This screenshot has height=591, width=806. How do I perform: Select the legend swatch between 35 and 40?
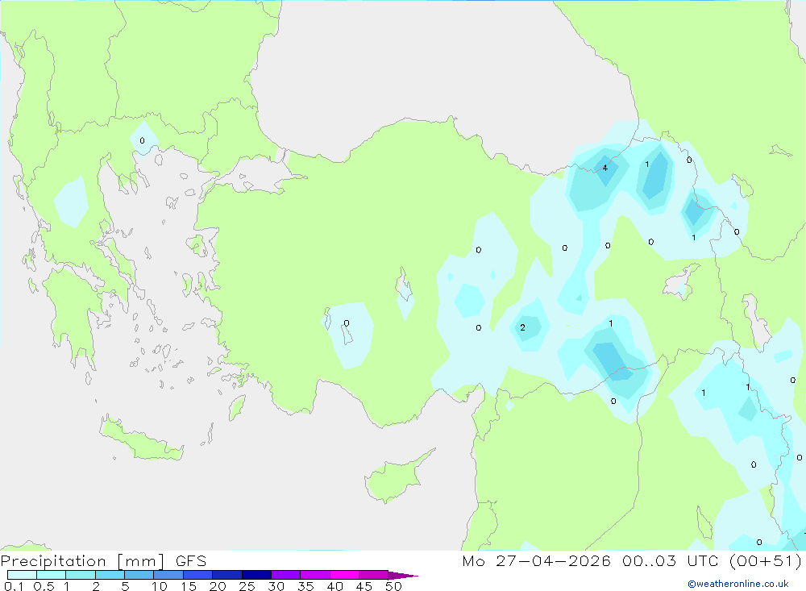tap(315, 575)
